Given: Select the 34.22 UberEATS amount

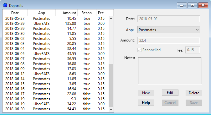Looking at the screenshot, I should 72,104.
